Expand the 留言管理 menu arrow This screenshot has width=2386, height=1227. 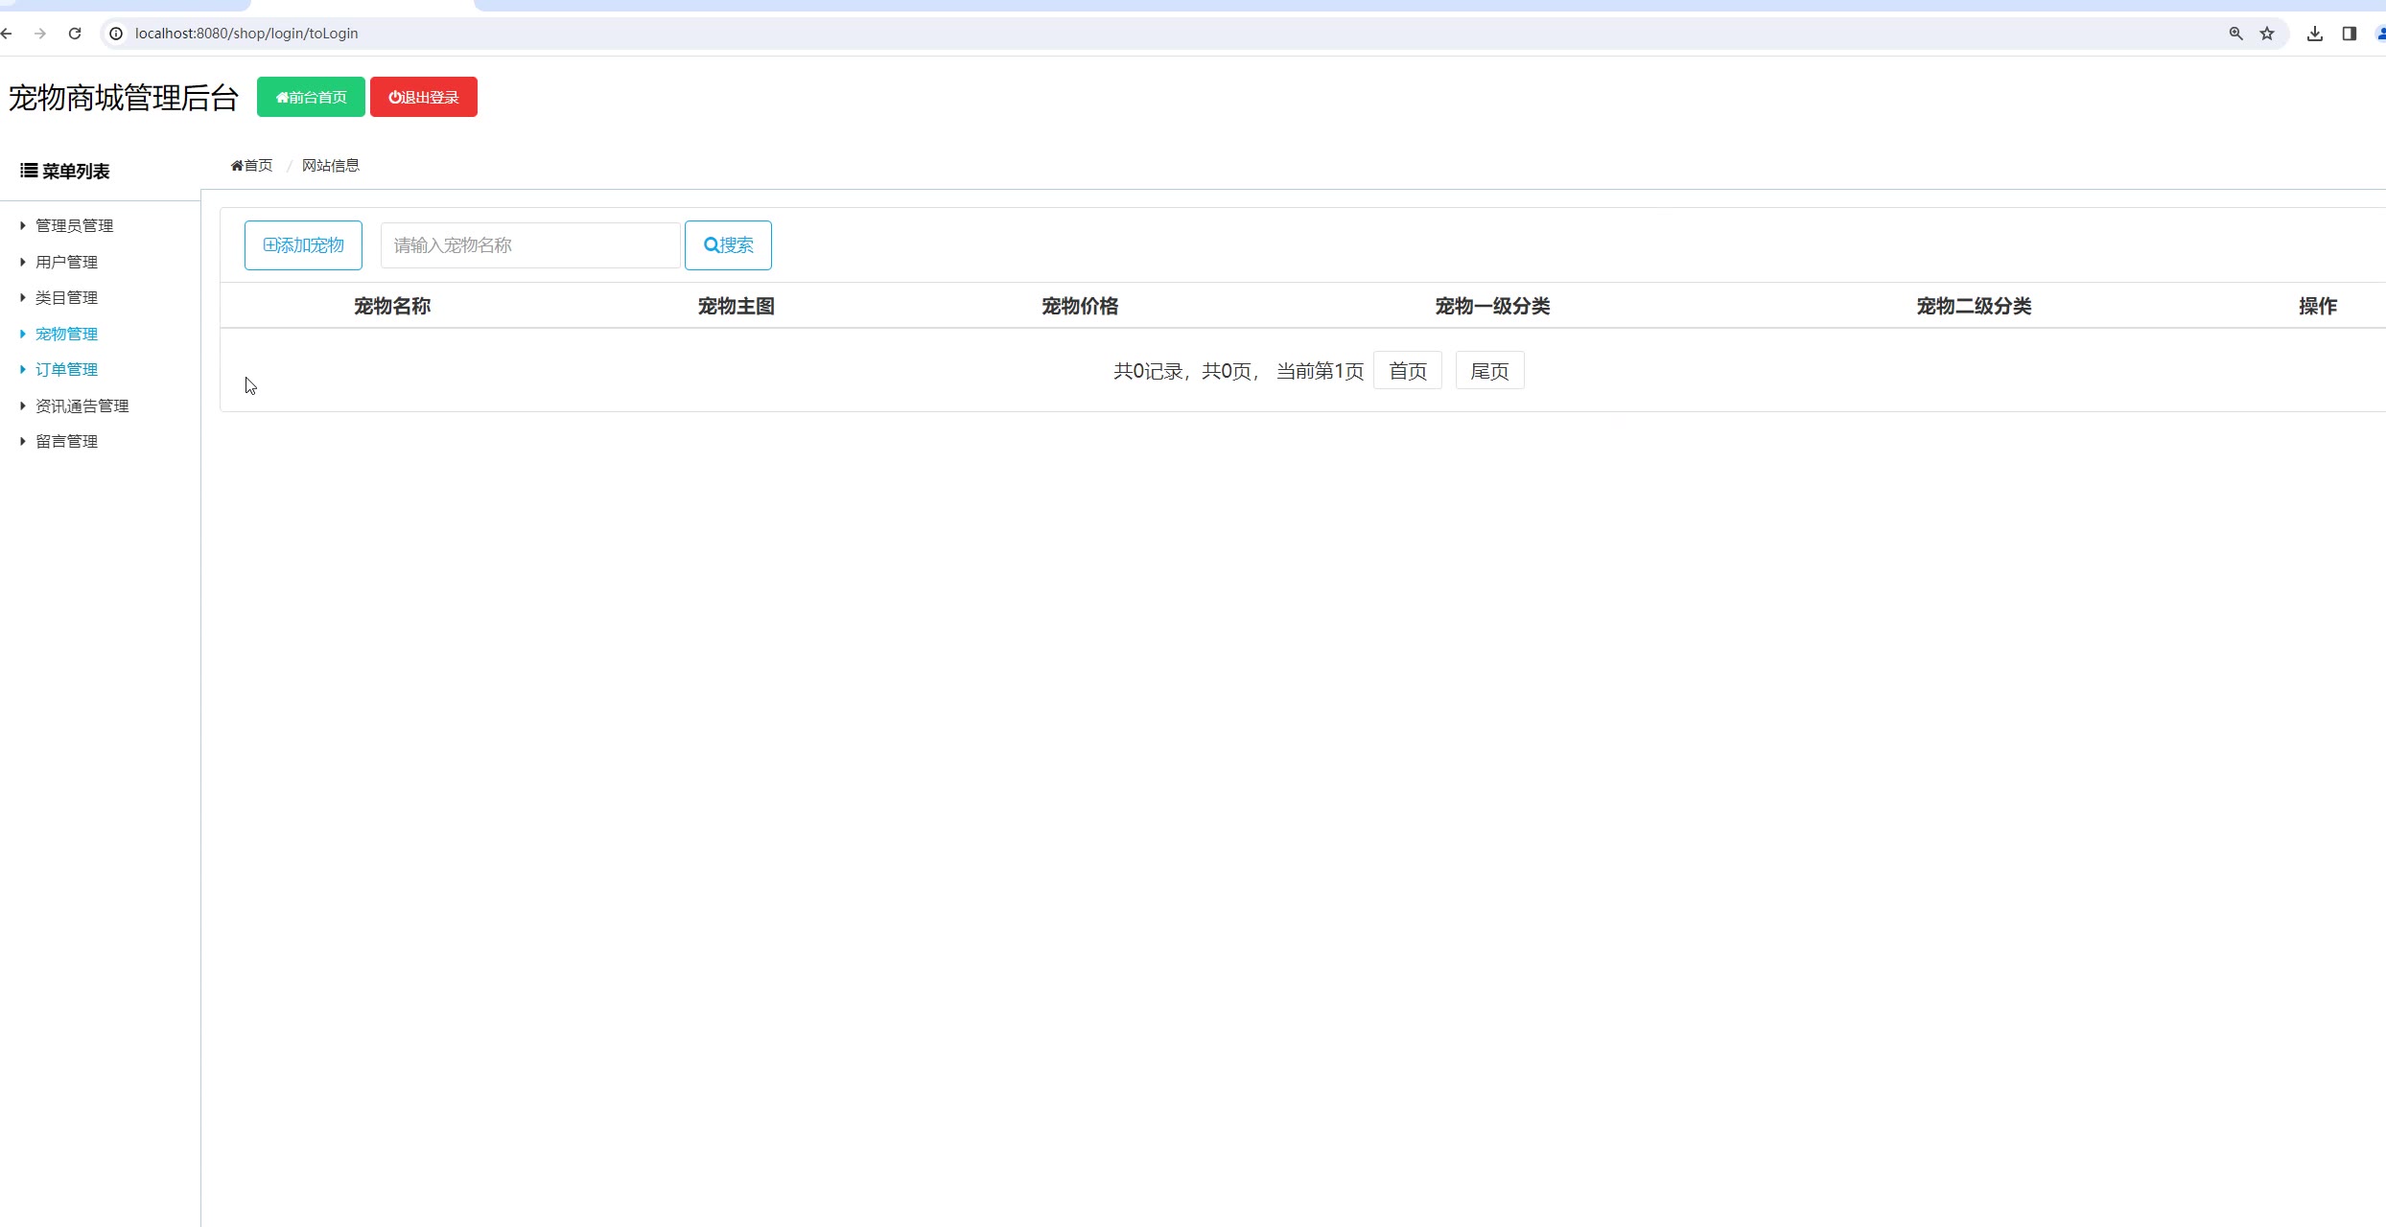click(x=23, y=441)
